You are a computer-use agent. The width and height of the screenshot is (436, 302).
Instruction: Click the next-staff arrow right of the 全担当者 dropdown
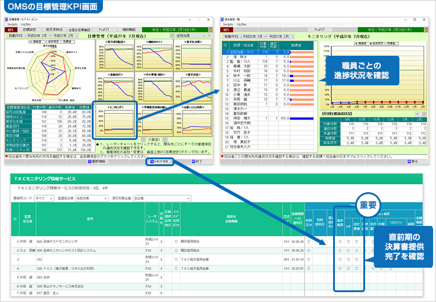point(209,35)
